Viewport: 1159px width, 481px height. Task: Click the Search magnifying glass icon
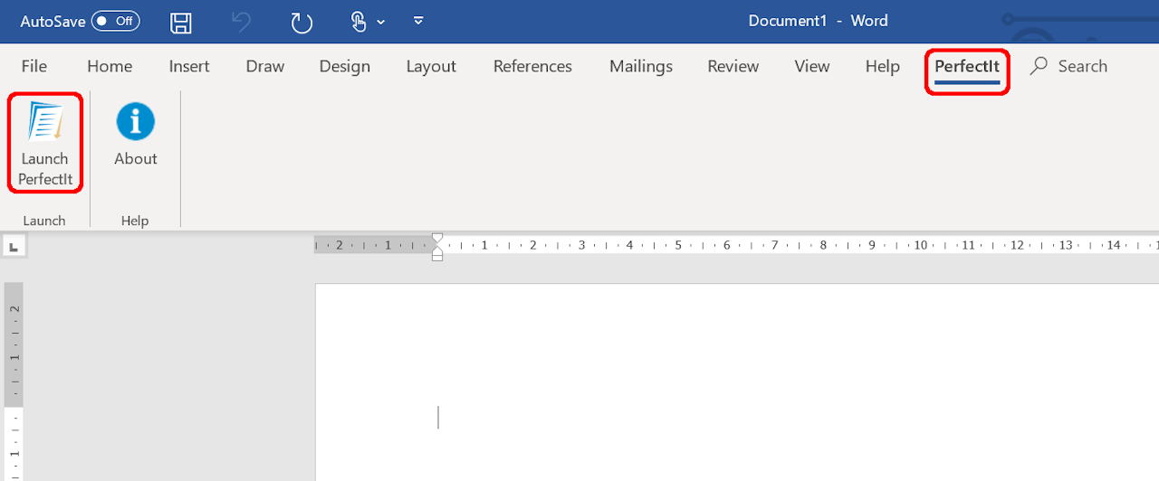pyautogui.click(x=1039, y=66)
